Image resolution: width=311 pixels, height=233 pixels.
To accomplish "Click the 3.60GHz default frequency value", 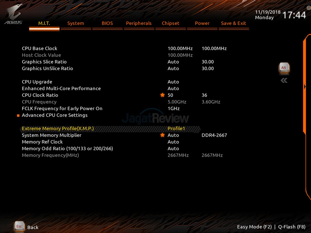I will 211,102.
